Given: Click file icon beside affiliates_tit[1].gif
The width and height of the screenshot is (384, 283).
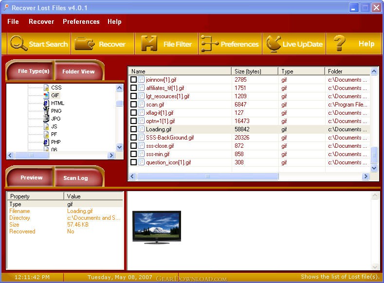Looking at the screenshot, I should click(x=141, y=88).
